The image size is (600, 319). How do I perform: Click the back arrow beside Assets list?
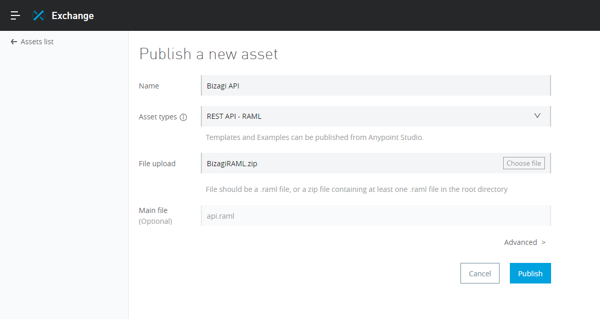click(x=14, y=42)
